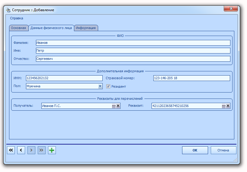Clear Реквизит field with X icon

(x=228, y=106)
